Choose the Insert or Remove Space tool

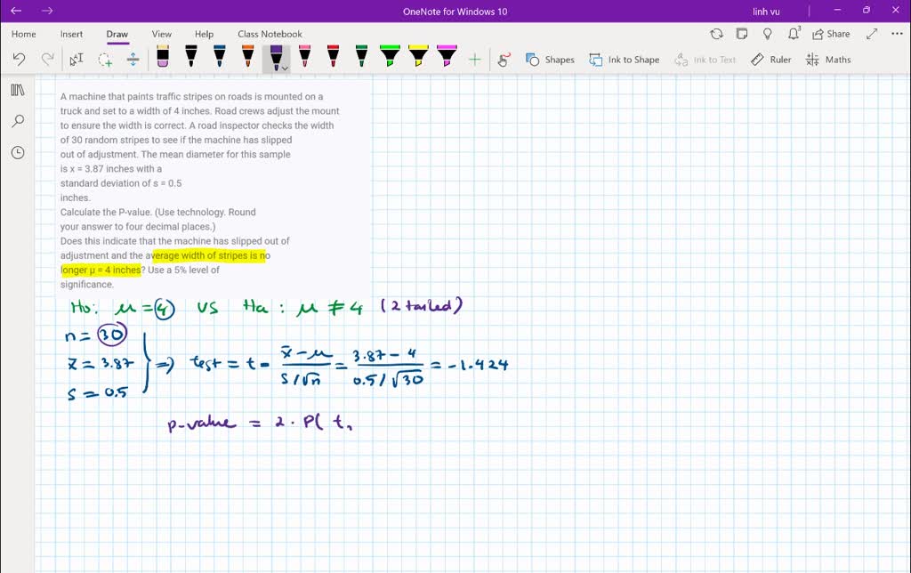point(133,60)
